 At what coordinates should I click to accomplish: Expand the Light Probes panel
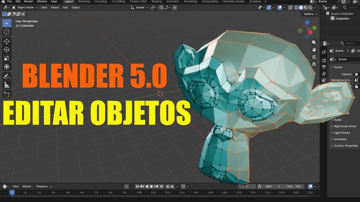click(x=342, y=133)
